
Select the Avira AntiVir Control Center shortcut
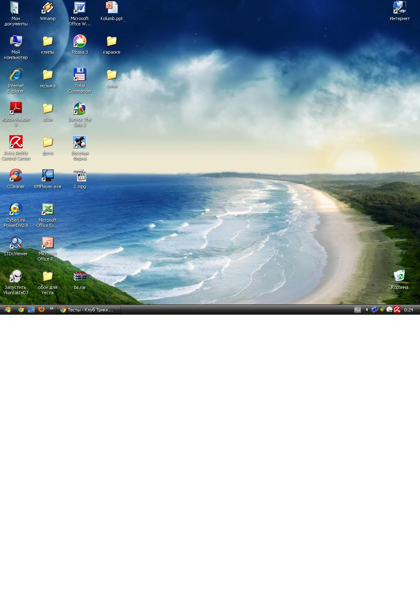(16, 142)
